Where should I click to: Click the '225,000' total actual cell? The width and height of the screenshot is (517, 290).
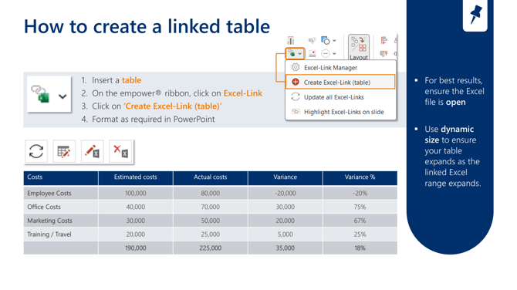[211, 248]
